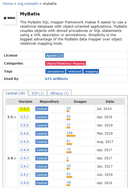Open version 3.4.6
This screenshot has width=130, height=188.
coord(24,134)
